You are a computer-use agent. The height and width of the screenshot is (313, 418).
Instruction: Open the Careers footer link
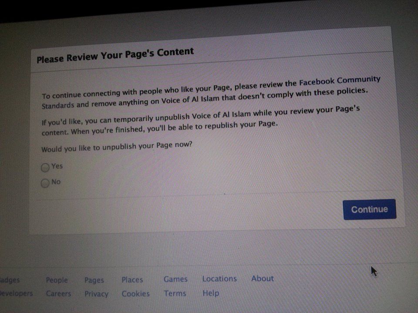(x=58, y=293)
